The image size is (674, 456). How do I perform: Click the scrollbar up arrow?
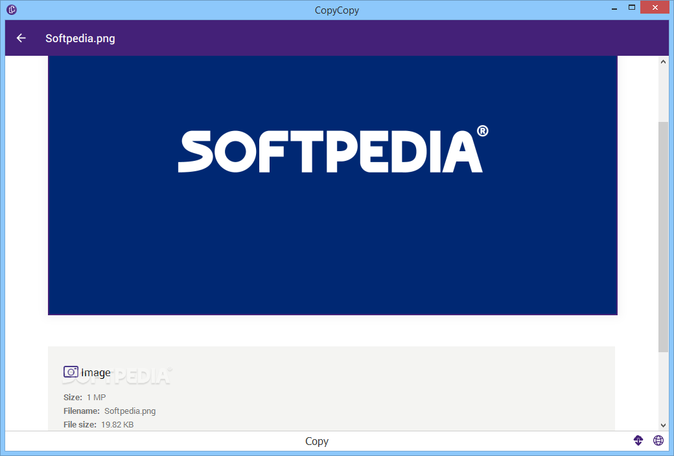coord(663,62)
